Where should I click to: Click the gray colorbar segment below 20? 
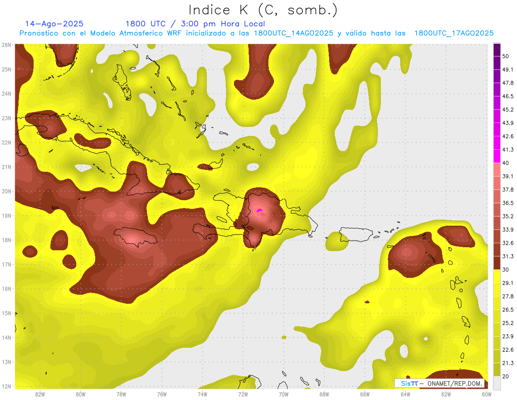[x=497, y=383]
